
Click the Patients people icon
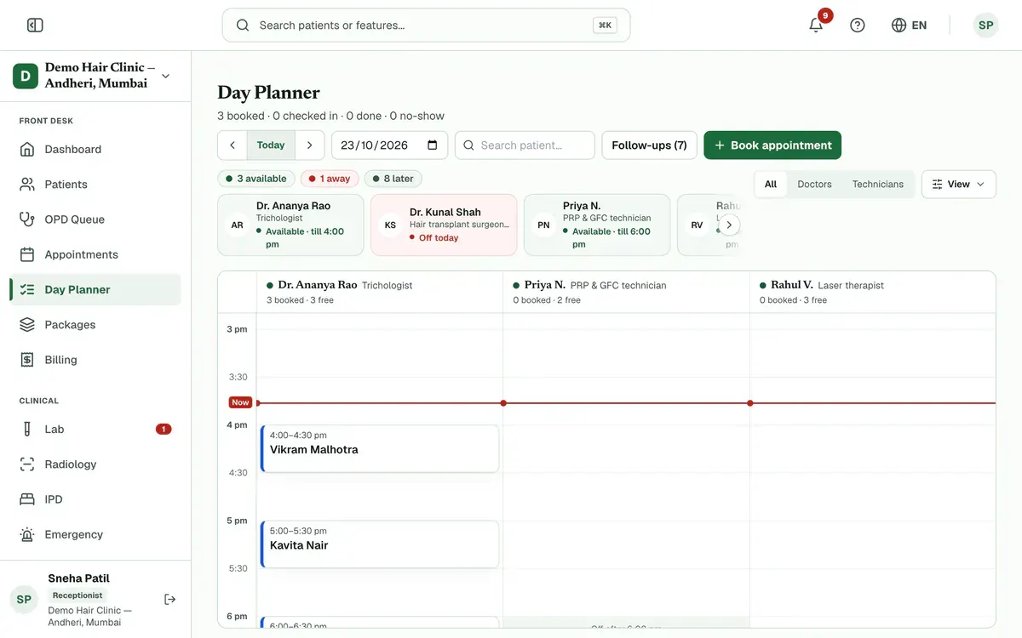click(27, 185)
